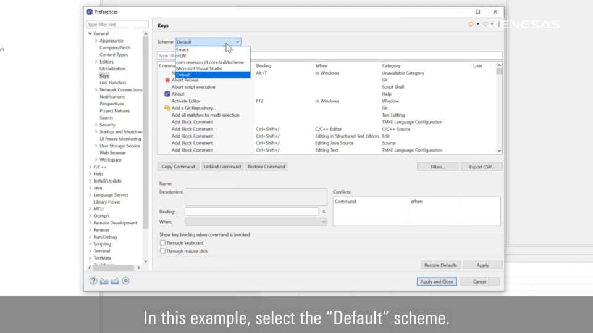Select Default in the Scheme dropdown list
Viewport: 593px width, 333px height.
pyautogui.click(x=183, y=75)
